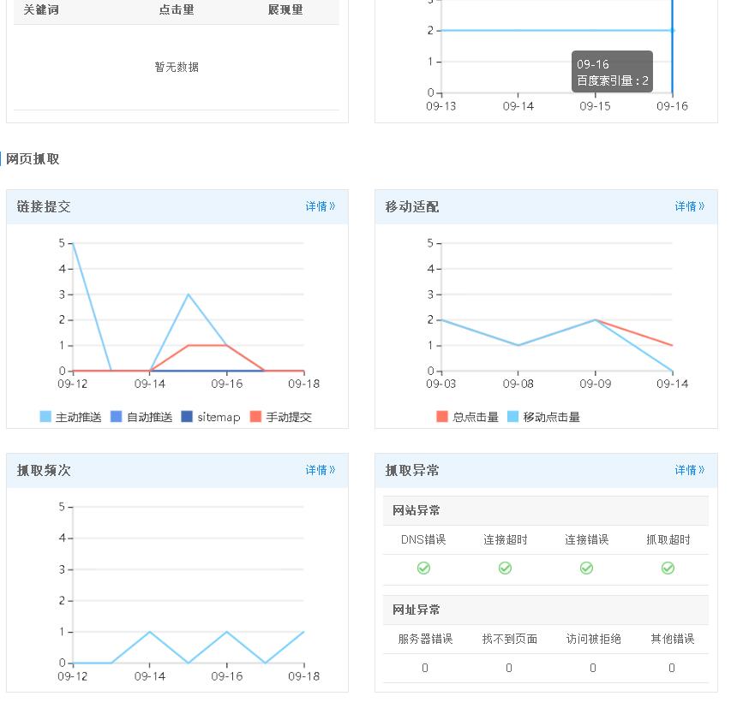Image resolution: width=743 pixels, height=708 pixels.
Task: Toggle the 手动提交 legend series
Action: point(281,417)
